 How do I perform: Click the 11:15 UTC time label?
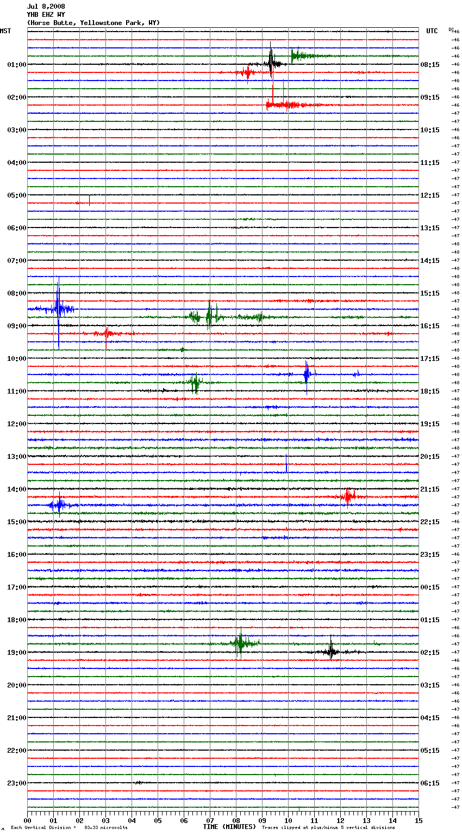point(430,163)
